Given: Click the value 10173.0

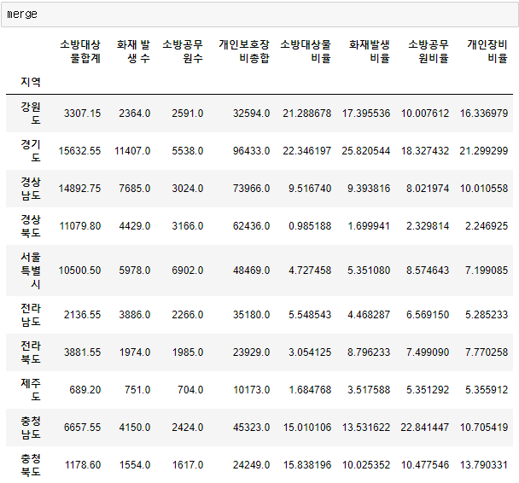Looking at the screenshot, I should [252, 390].
